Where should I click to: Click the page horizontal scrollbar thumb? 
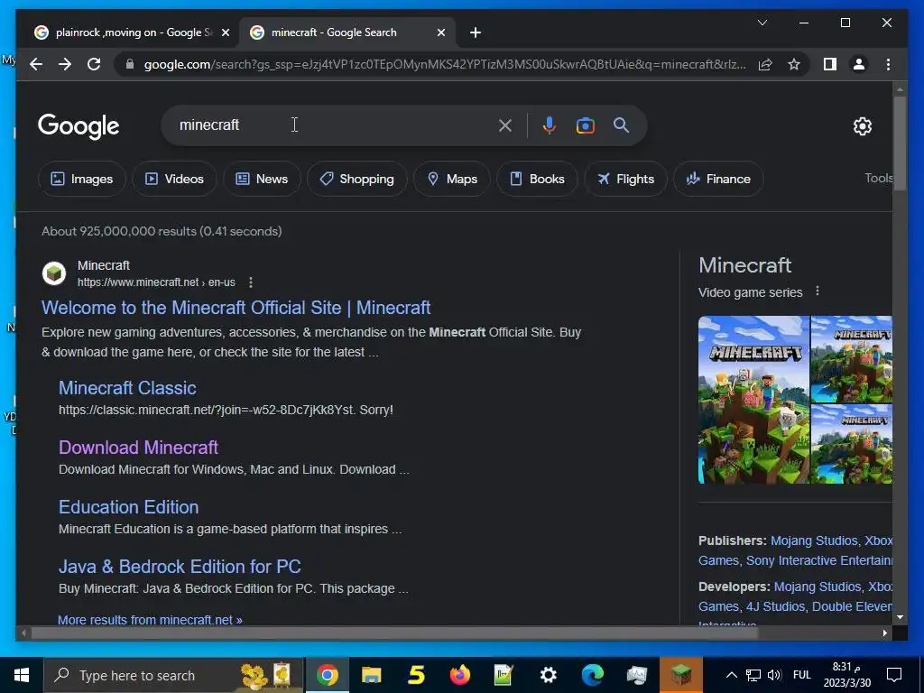click(394, 633)
